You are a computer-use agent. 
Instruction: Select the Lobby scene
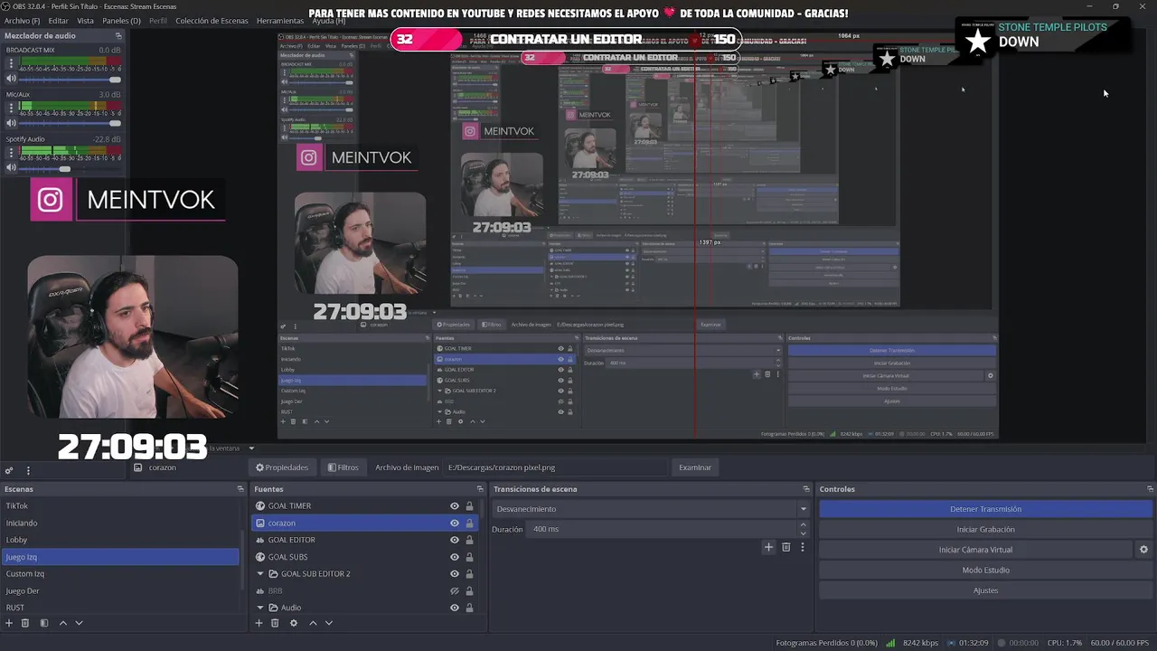[120, 540]
